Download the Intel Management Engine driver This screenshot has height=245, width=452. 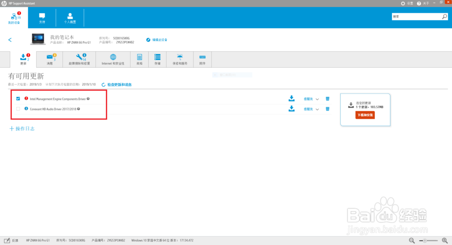[x=292, y=99]
